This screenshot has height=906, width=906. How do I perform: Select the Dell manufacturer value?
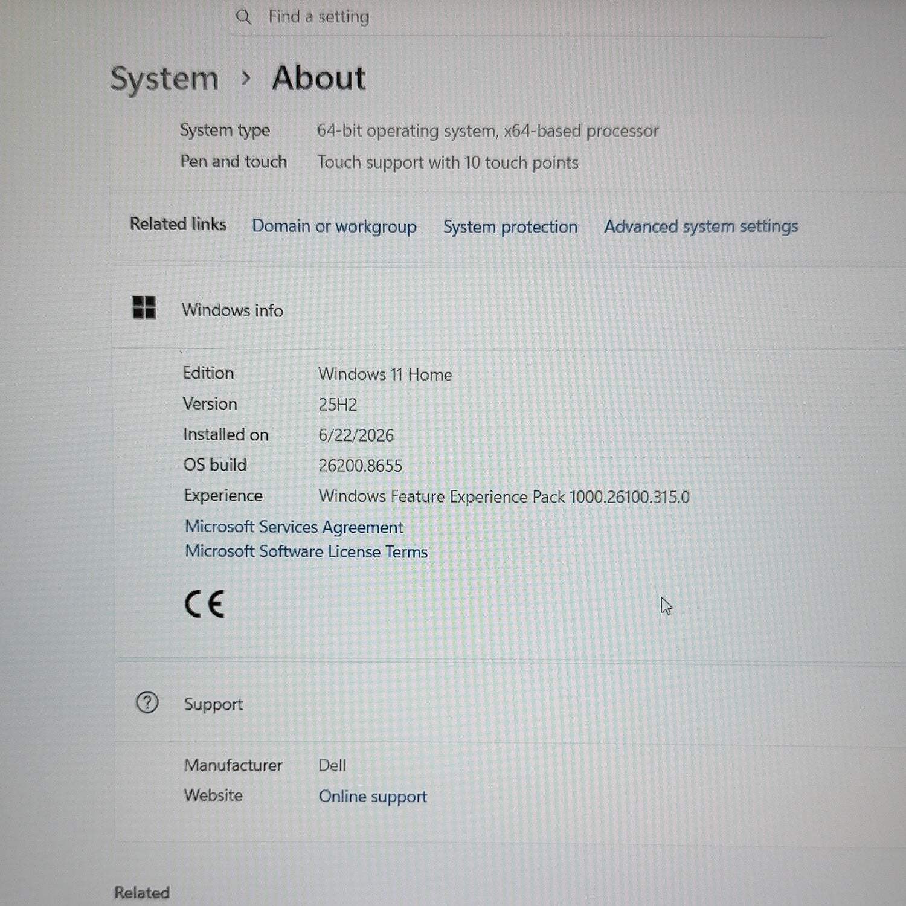pyautogui.click(x=332, y=765)
